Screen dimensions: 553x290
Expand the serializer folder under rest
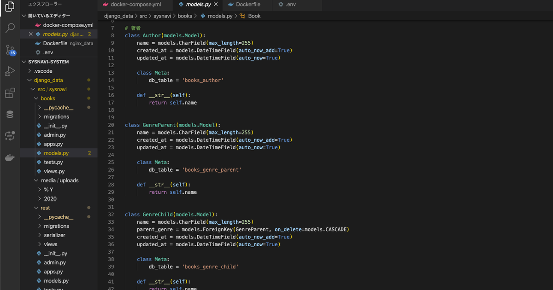pos(54,235)
